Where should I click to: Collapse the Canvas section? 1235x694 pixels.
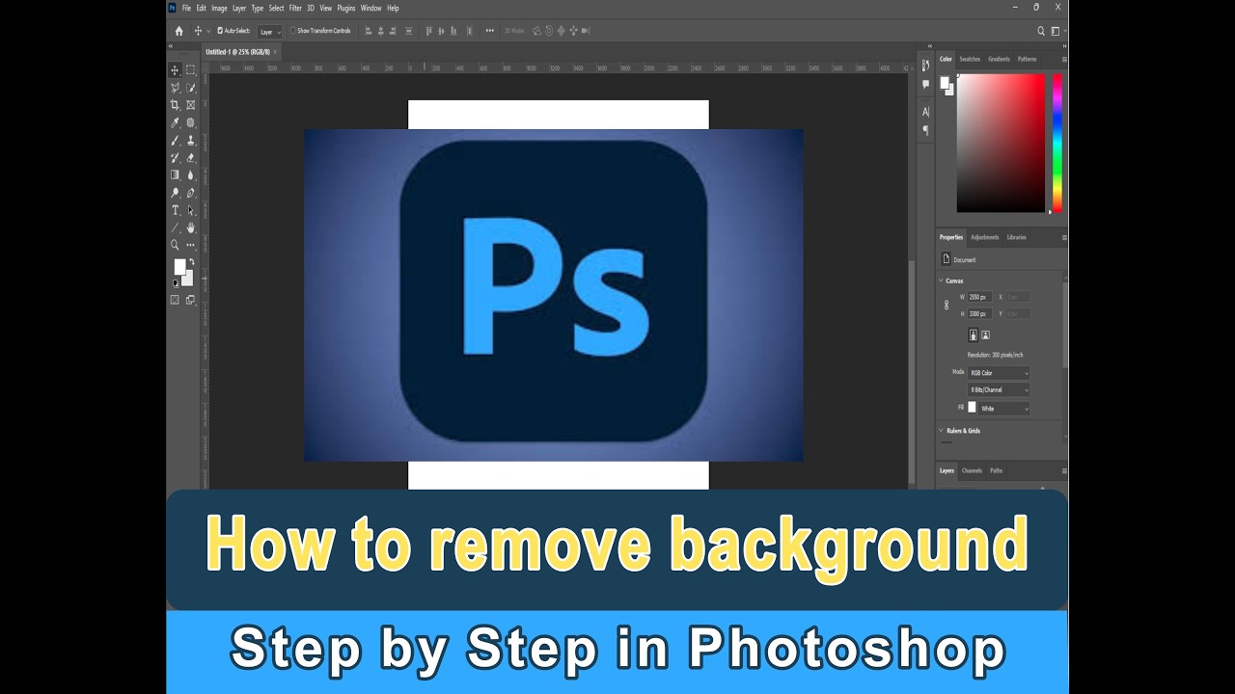click(x=942, y=280)
